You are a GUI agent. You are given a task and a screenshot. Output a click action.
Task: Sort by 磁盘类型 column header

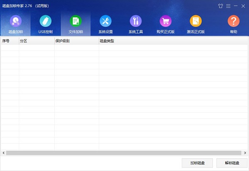pos(173,41)
